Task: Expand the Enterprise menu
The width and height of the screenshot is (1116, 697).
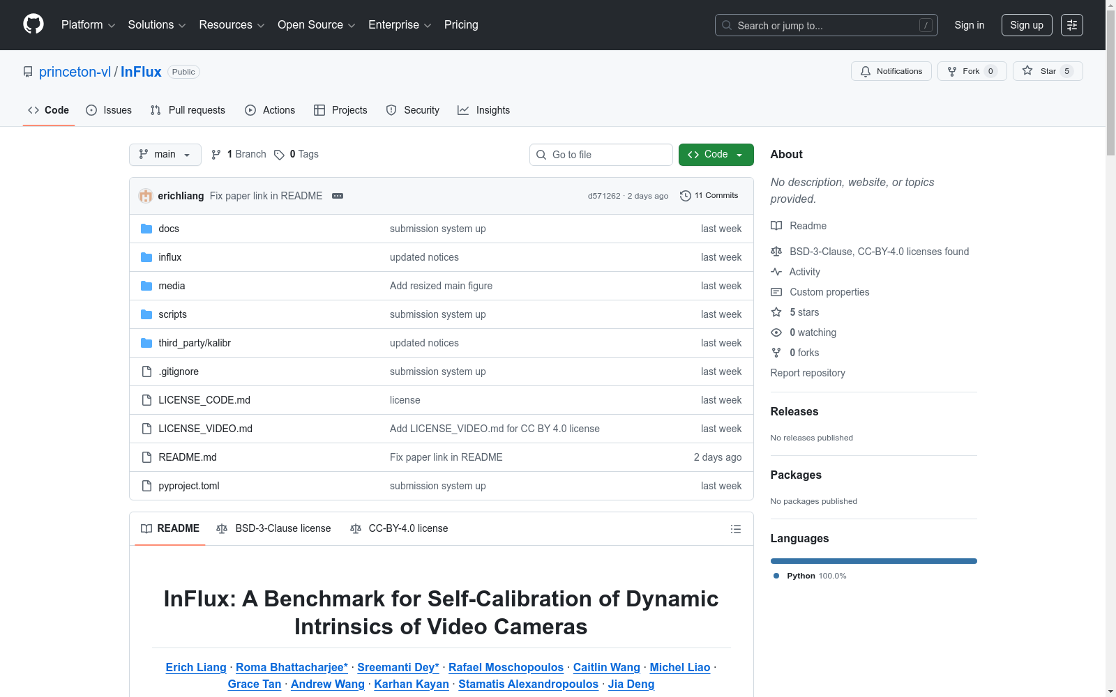Action: (x=400, y=25)
